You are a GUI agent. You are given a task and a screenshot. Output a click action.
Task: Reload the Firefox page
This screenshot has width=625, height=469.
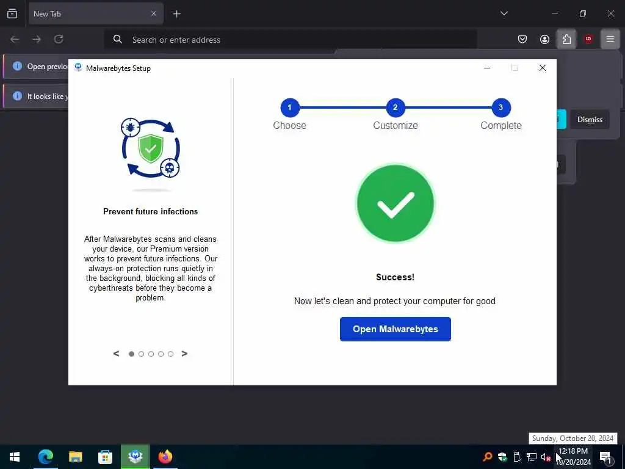[x=59, y=39]
